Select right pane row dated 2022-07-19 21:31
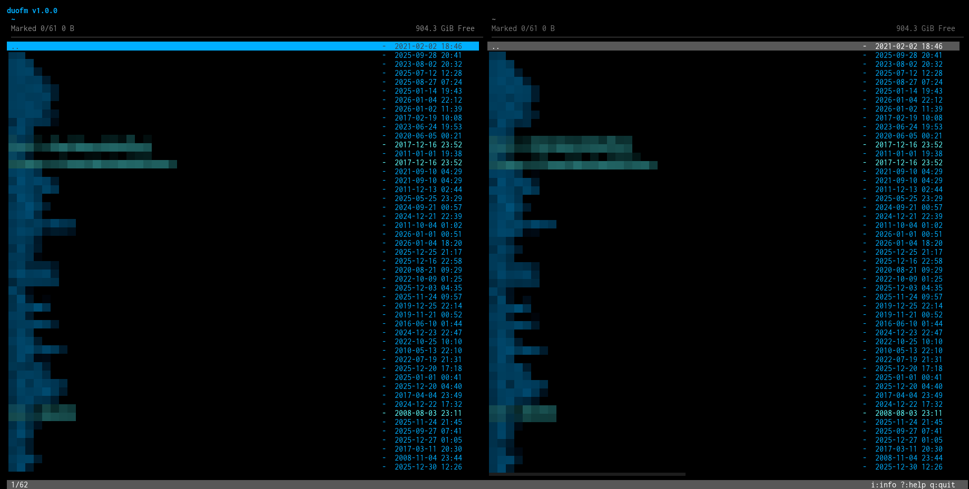 point(723,360)
